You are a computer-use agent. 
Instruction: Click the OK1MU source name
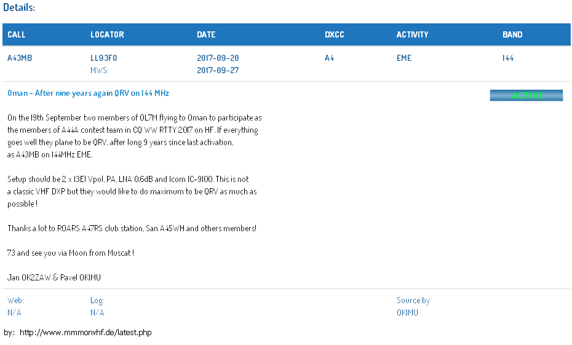tap(407, 312)
